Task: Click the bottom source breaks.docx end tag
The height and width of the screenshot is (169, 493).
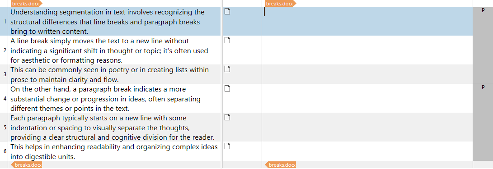Action: 26,165
